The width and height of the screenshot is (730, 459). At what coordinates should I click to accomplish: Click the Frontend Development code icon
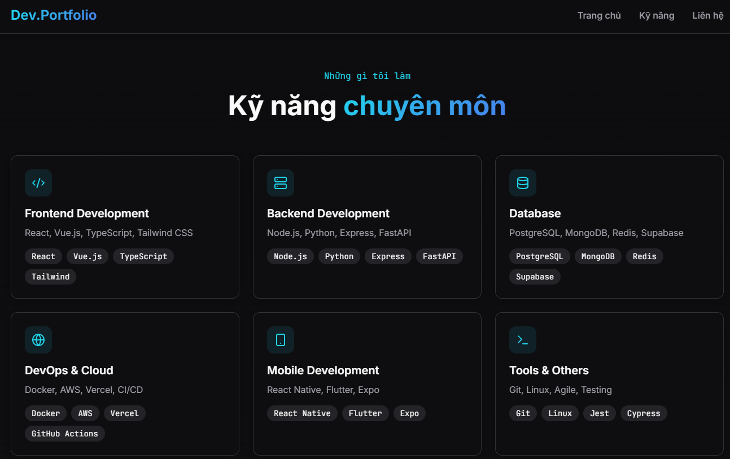(38, 182)
